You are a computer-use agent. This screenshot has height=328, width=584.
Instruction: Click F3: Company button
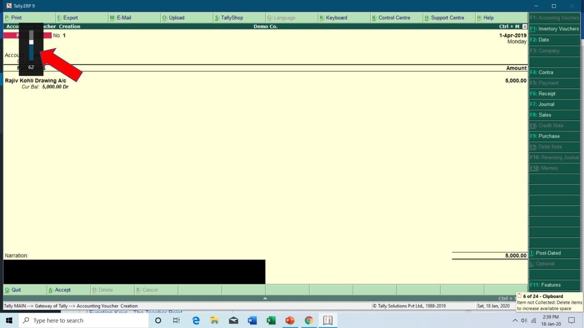pos(554,51)
